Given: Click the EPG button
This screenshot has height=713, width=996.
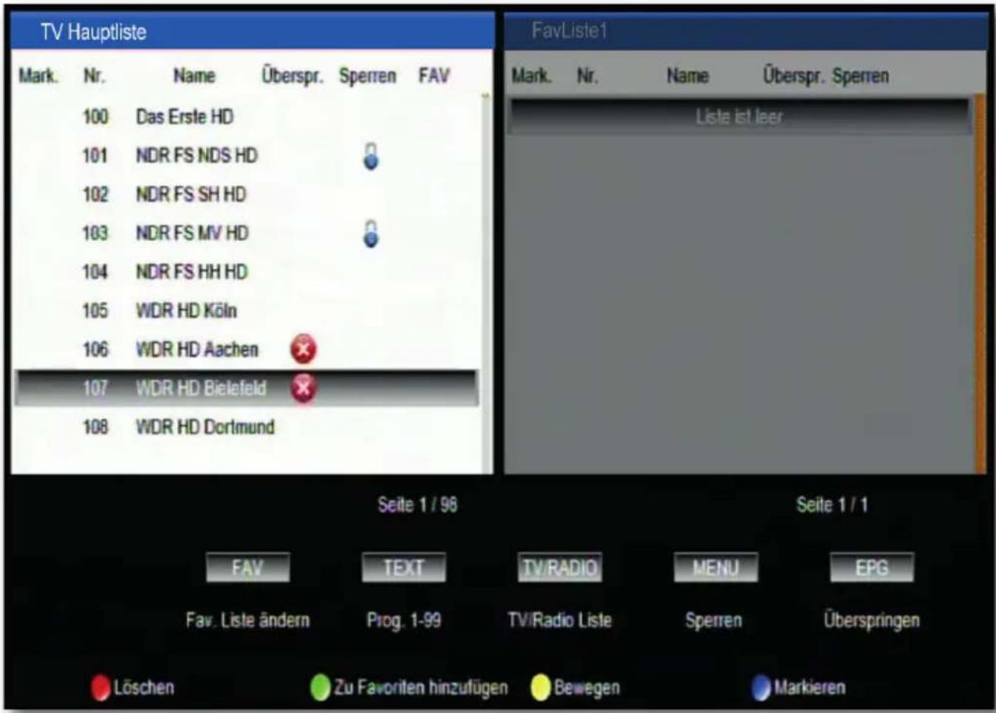Looking at the screenshot, I should pos(872,567).
